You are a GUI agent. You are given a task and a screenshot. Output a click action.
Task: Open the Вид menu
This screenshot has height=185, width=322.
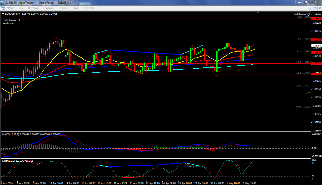pos(21,8)
